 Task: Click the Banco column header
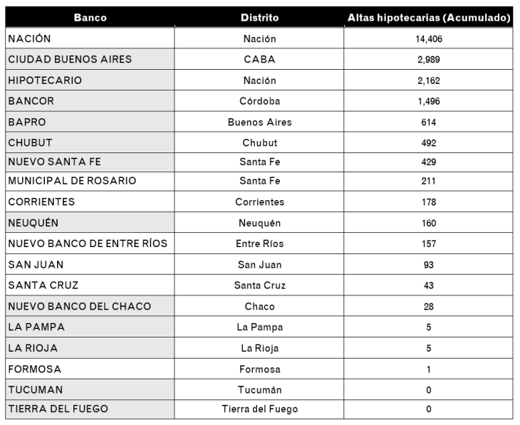[90, 18]
